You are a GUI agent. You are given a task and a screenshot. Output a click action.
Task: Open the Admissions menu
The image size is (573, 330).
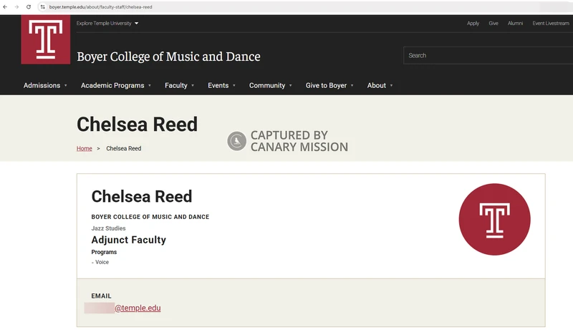coord(45,85)
